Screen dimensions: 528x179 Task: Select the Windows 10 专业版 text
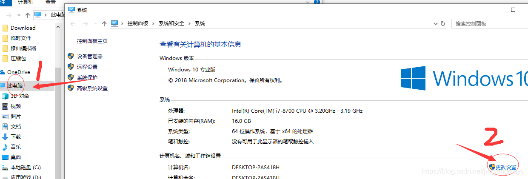click(192, 69)
